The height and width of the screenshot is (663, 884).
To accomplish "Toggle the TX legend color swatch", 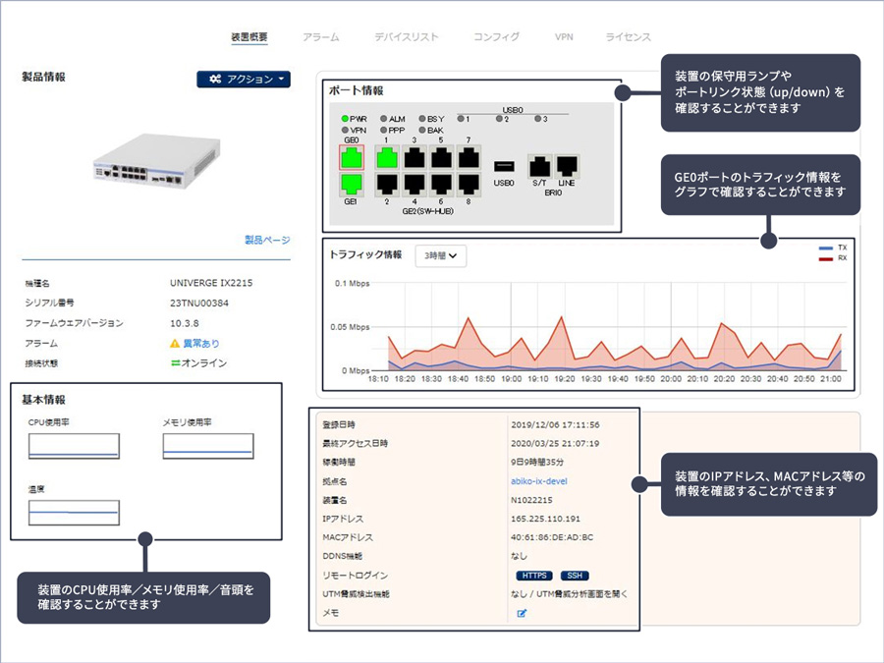I will coord(825,249).
